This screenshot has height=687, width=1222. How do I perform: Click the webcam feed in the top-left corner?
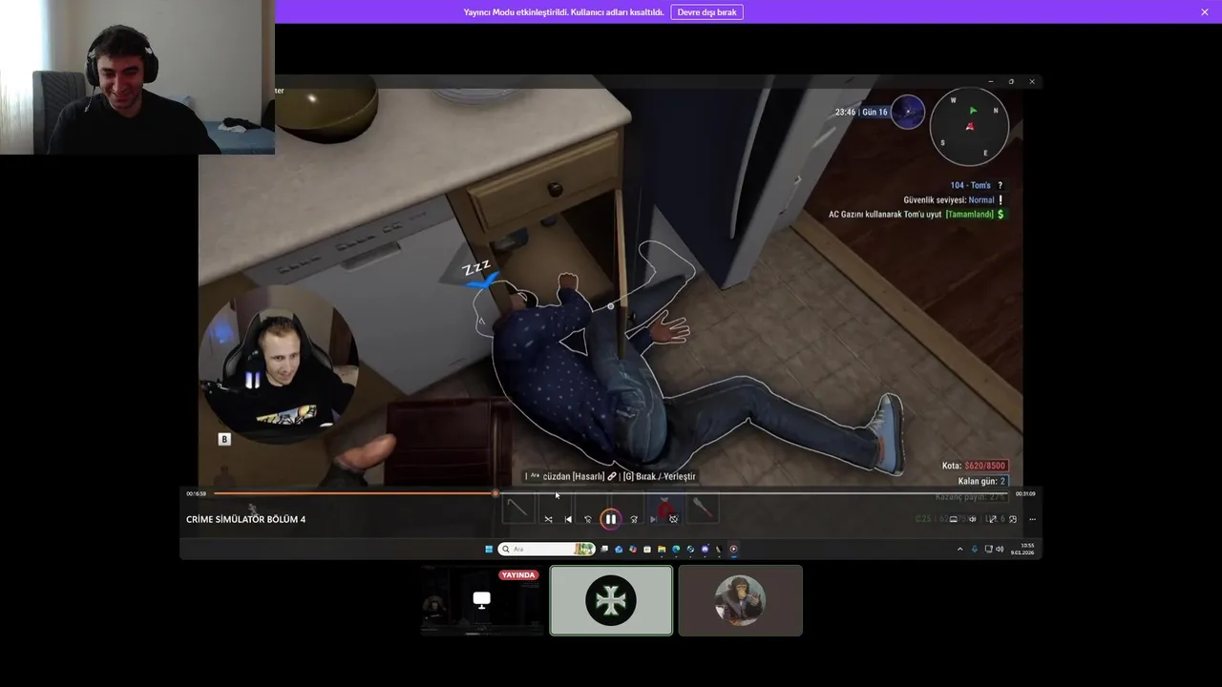137,77
